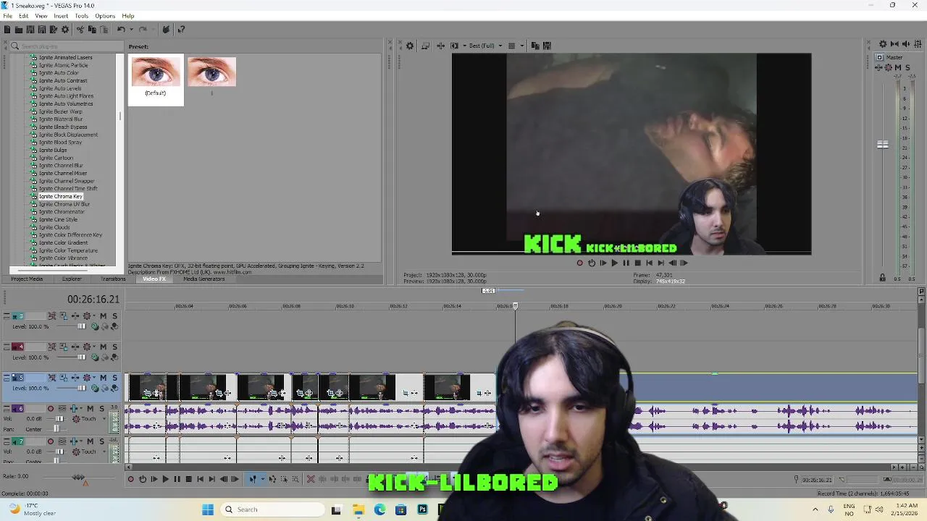This screenshot has height=521, width=927.
Task: Open Project Properties gear in main toolbar
Action: [65, 30]
